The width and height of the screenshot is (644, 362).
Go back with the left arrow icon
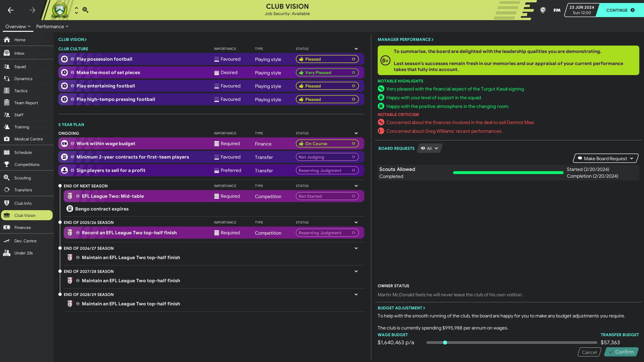(x=11, y=10)
